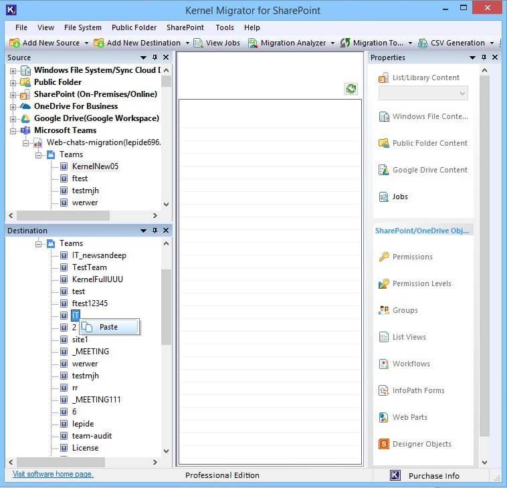The image size is (507, 488).
Task: Click the Source panel horizontal scrollbar
Action: 63,215
